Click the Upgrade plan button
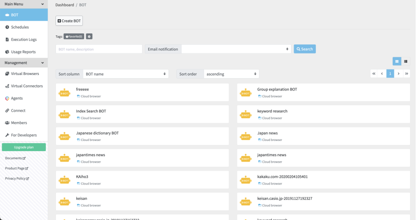Image resolution: width=418 pixels, height=220 pixels. point(24,147)
